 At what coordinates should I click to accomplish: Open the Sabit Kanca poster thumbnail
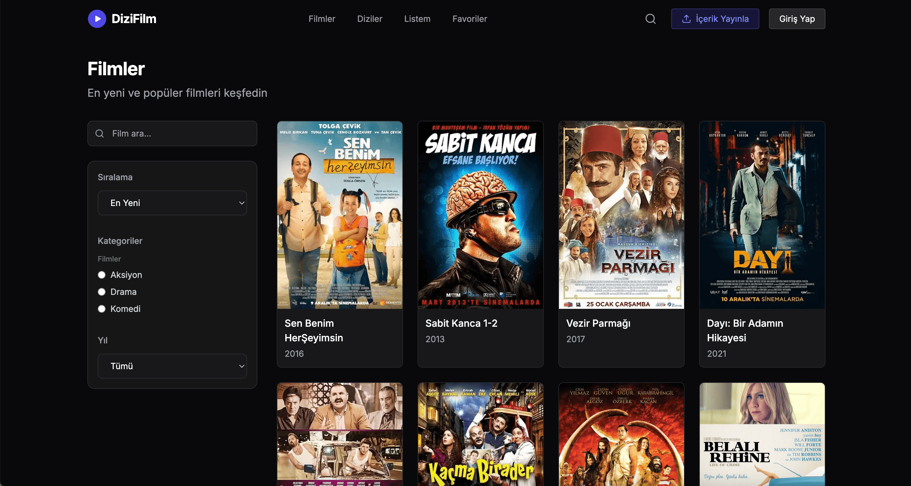(480, 215)
